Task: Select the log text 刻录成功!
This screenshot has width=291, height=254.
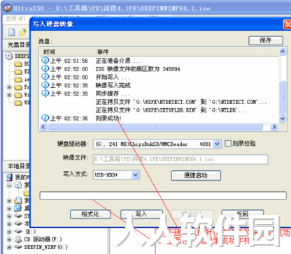Action: coord(108,119)
